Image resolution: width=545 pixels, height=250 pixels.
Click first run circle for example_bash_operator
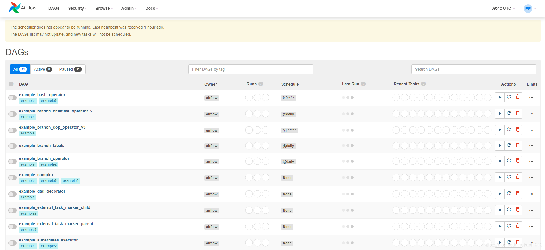(249, 98)
